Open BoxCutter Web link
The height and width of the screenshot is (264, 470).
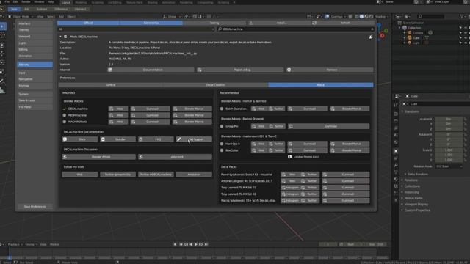click(259, 150)
